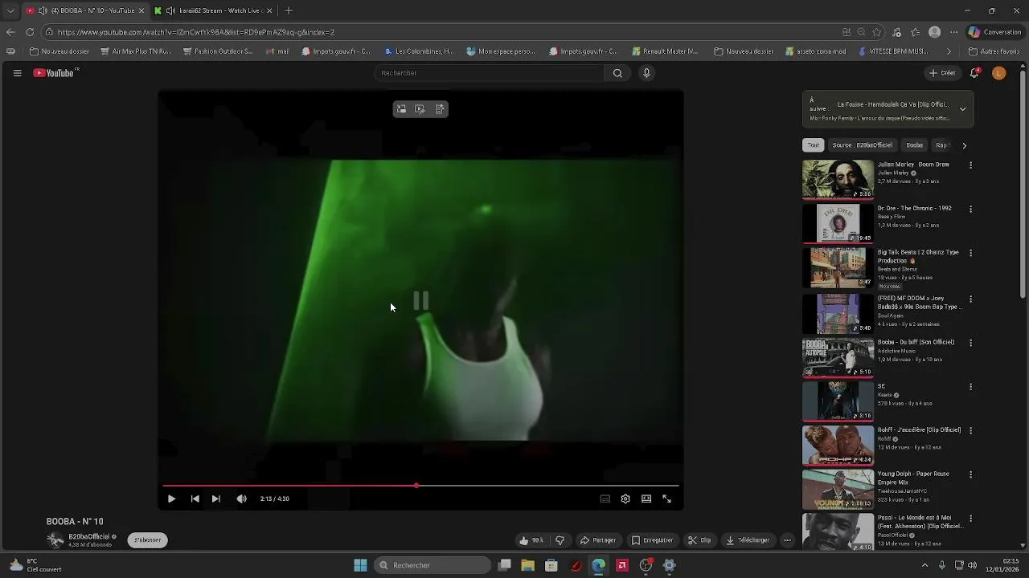Click the middle player overlay toolbar icon
This screenshot has width=1029, height=578.
(420, 109)
